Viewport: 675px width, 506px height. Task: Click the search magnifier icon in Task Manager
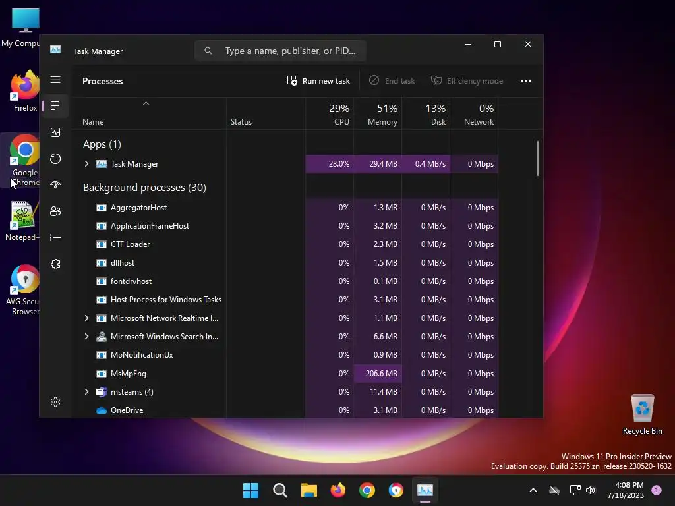[208, 51]
